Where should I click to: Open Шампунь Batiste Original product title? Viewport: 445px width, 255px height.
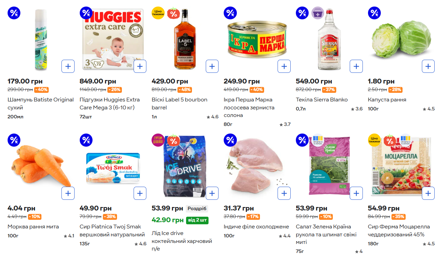tap(41, 104)
